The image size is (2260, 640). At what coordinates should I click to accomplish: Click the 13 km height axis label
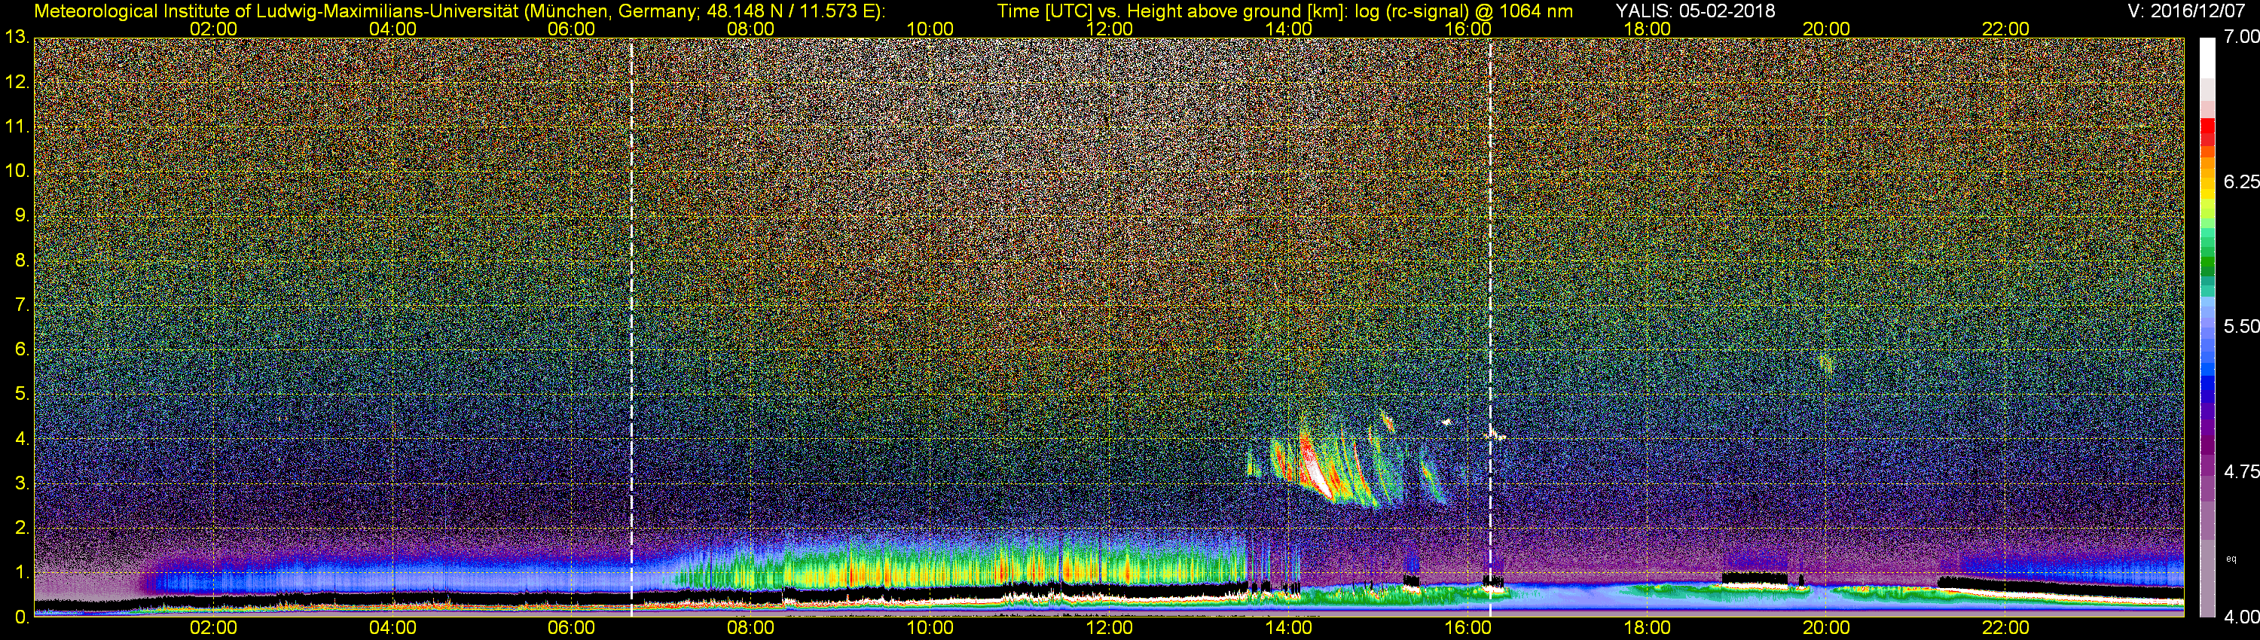(17, 38)
